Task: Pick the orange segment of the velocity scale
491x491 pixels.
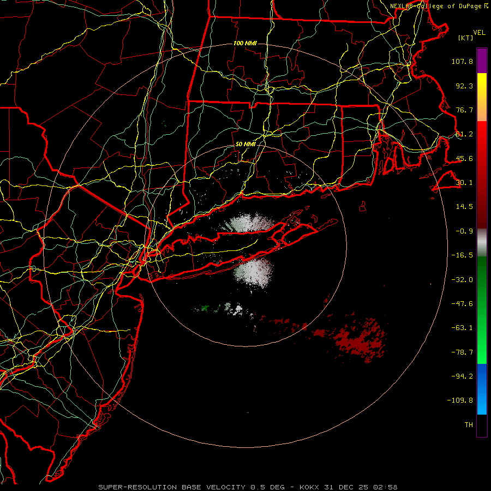Action: click(x=482, y=109)
